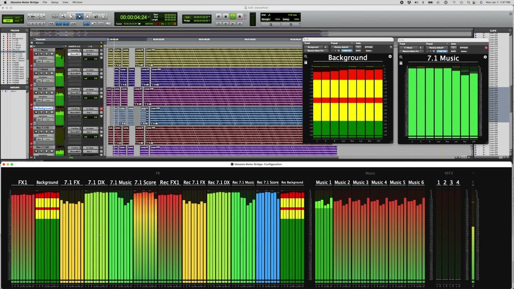This screenshot has height=289, width=514.
Task: Open the Apple menu
Action: click(5, 2)
